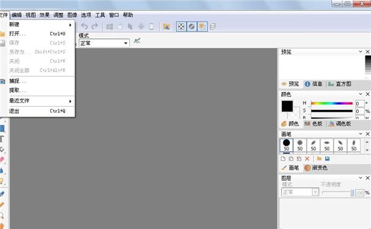Toggle the checkerboard transparency button
Image resolution: width=371 pixels, height=229 pixels.
point(181,27)
